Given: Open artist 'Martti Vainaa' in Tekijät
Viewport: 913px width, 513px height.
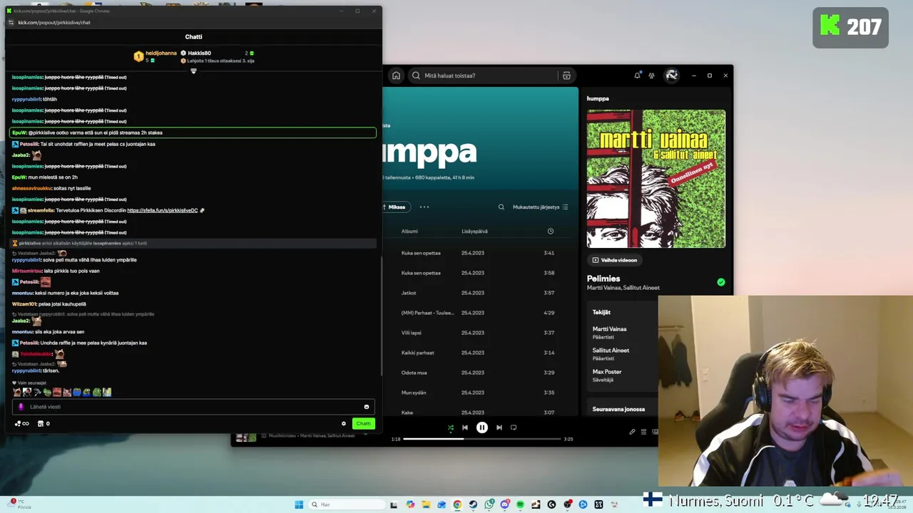Looking at the screenshot, I should coord(609,329).
